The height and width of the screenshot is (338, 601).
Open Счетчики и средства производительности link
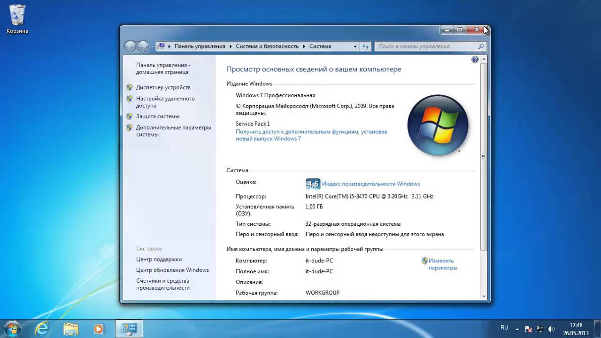pos(163,284)
